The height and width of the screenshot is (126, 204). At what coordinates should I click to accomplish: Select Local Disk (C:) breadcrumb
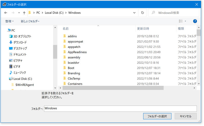(54, 13)
